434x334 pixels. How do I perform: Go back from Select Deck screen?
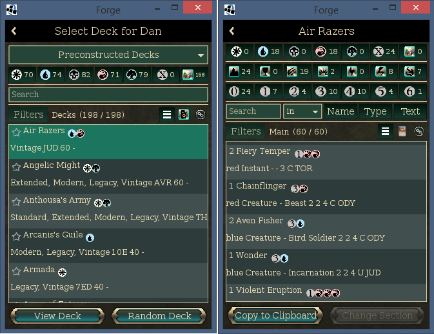(14, 31)
